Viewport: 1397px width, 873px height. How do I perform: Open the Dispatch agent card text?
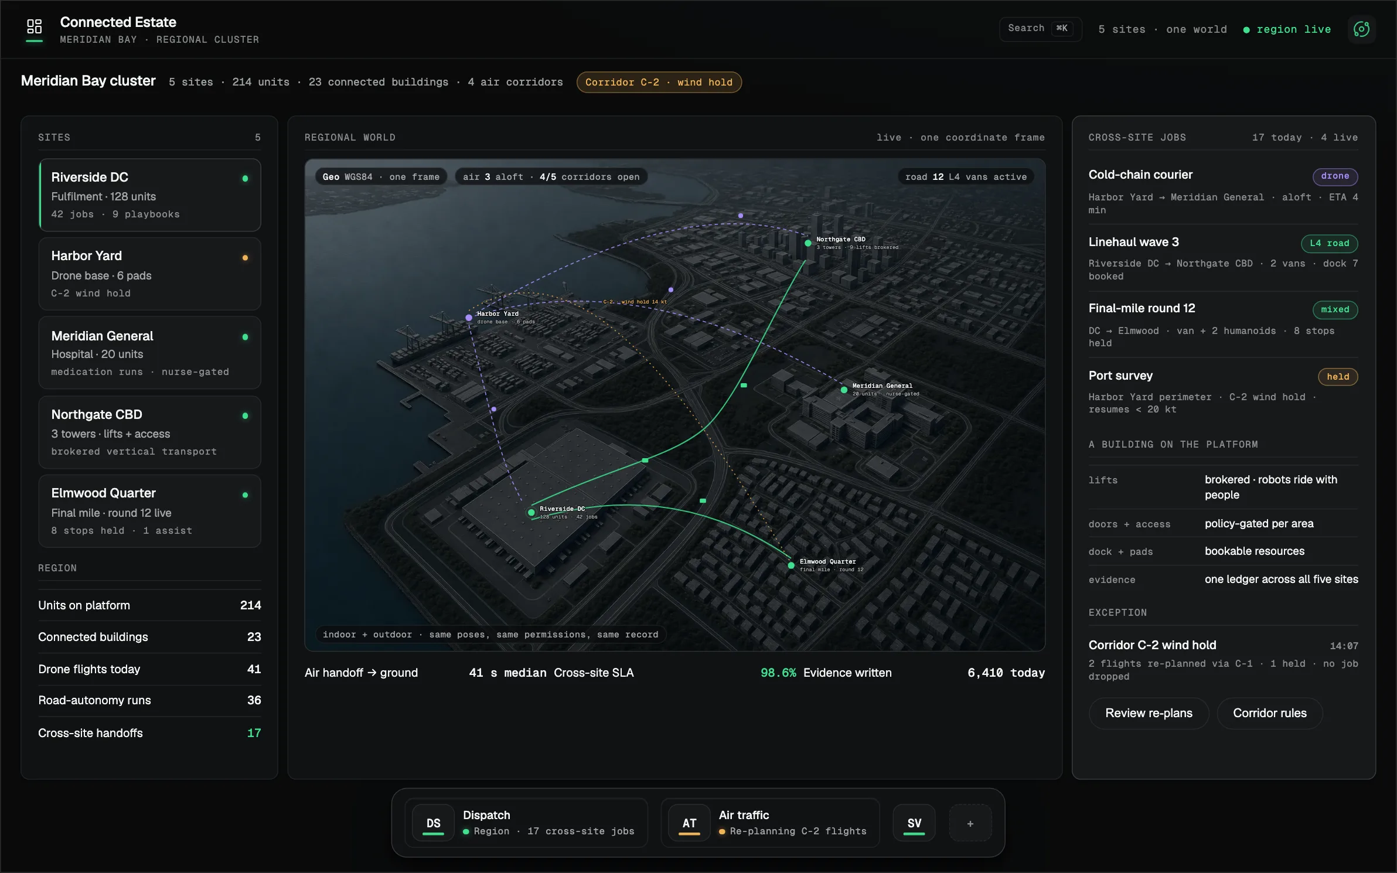[x=548, y=823]
